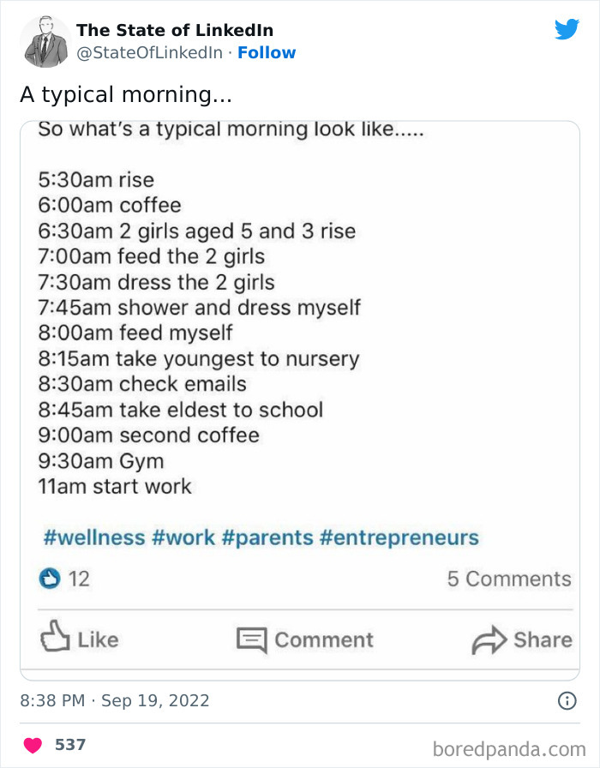Click the Share arrow icon
The height and width of the screenshot is (768, 600).
click(x=489, y=639)
